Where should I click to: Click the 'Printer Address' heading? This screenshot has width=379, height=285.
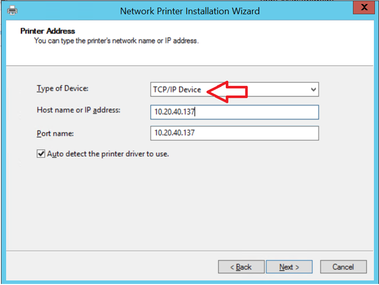48,31
